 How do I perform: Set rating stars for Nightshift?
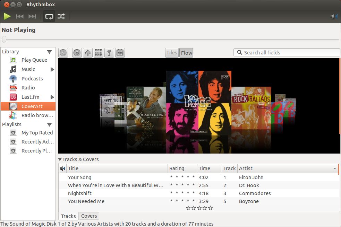pos(182,193)
